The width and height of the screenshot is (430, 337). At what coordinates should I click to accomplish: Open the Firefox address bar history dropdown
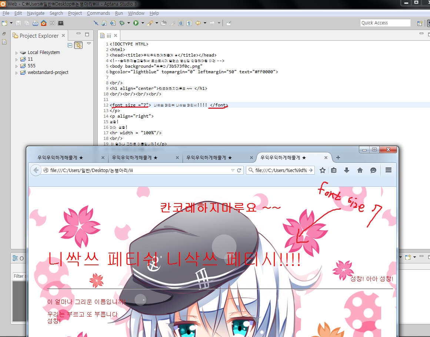233,170
